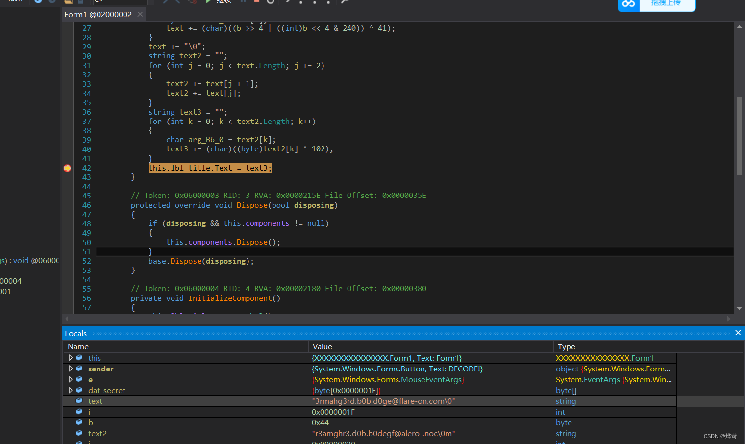Close the Form1 @02000002 tab

(x=140, y=14)
